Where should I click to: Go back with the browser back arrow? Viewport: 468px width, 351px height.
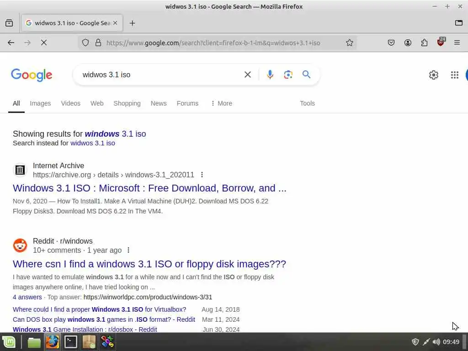(x=11, y=43)
